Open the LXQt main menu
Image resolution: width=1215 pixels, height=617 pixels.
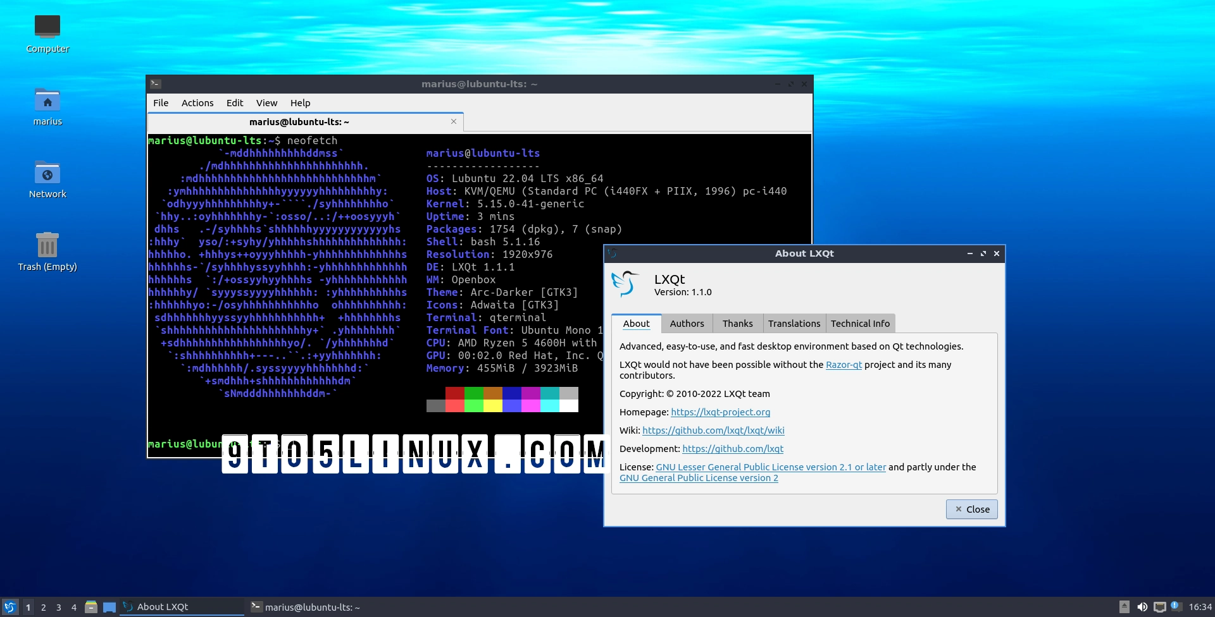(x=10, y=607)
